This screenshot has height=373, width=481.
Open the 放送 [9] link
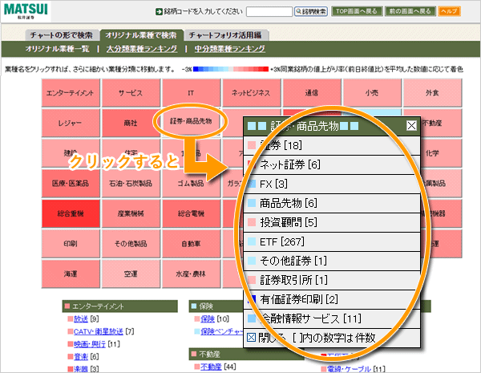pyautogui.click(x=81, y=319)
